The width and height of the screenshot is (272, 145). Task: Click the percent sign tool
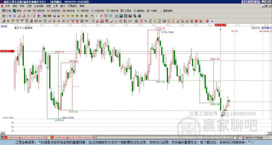point(146,21)
